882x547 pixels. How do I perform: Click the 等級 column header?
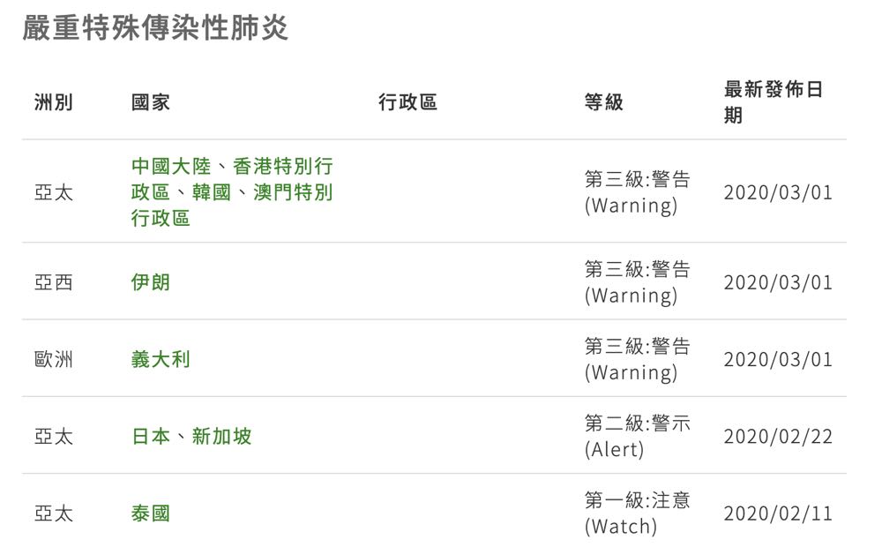(x=603, y=102)
